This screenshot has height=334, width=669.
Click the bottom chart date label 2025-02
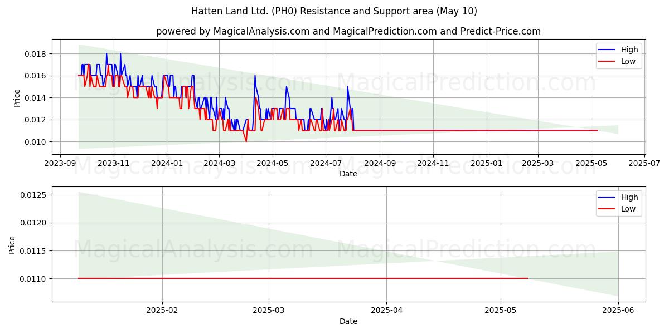point(162,311)
